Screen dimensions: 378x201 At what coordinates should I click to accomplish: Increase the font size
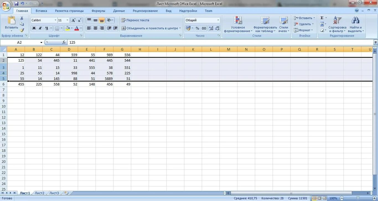click(73, 20)
